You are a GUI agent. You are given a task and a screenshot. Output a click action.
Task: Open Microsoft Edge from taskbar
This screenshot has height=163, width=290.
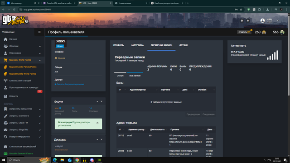(x=55, y=160)
